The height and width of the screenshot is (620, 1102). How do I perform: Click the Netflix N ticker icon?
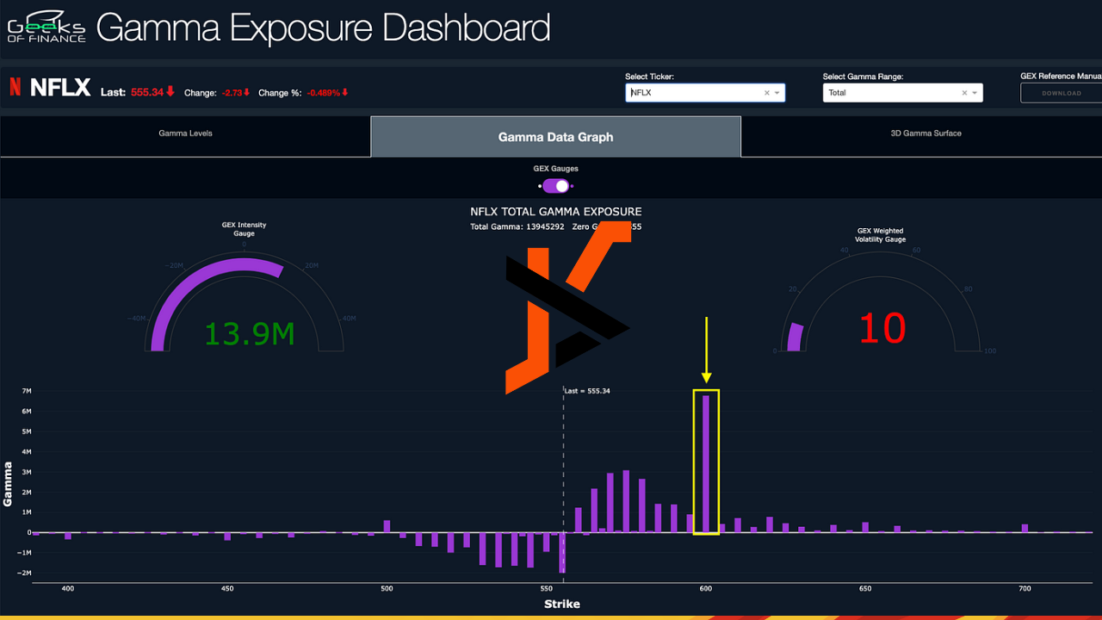(x=15, y=86)
